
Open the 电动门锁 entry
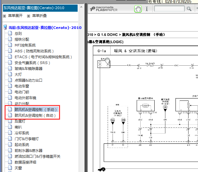pyautogui.click(x=22, y=92)
